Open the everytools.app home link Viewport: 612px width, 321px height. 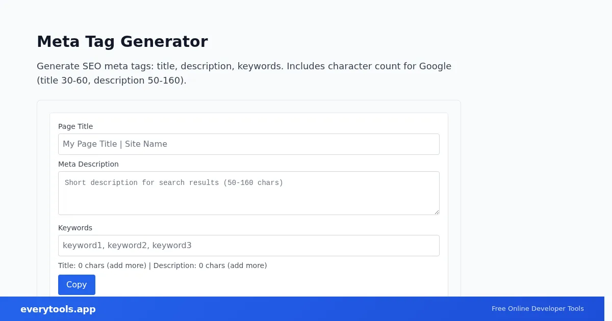58,309
